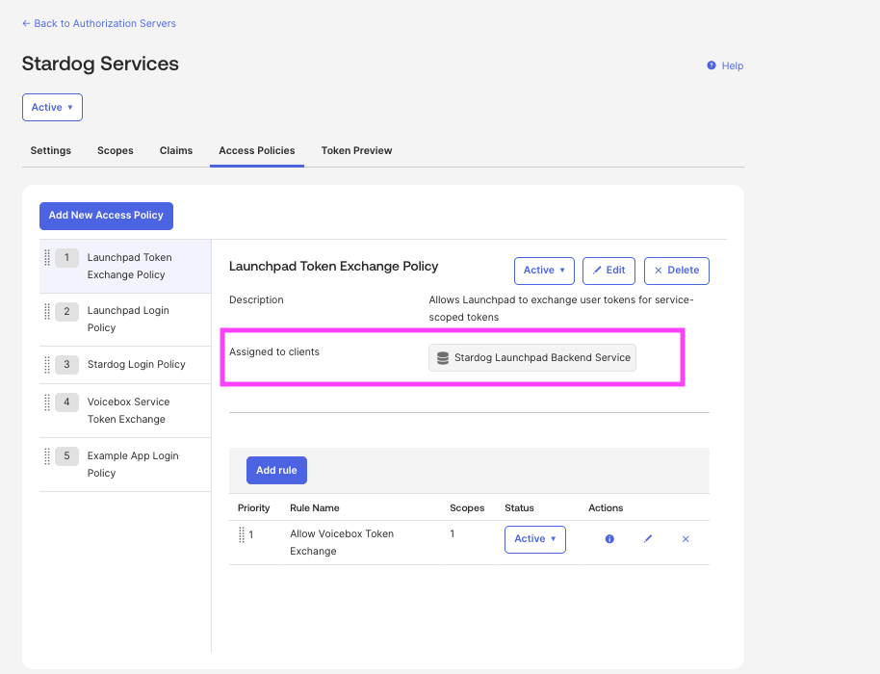Click the Delete policy button
This screenshot has height=674, width=880.
coord(677,271)
